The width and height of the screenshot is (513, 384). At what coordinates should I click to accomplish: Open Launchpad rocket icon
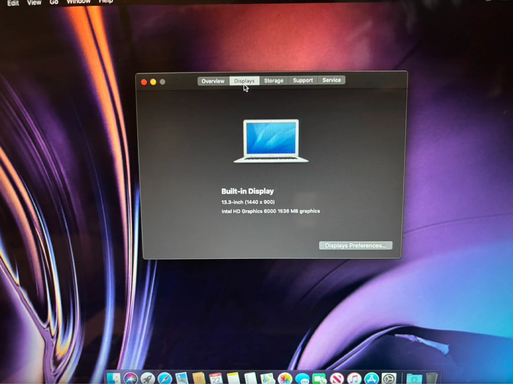(148, 378)
